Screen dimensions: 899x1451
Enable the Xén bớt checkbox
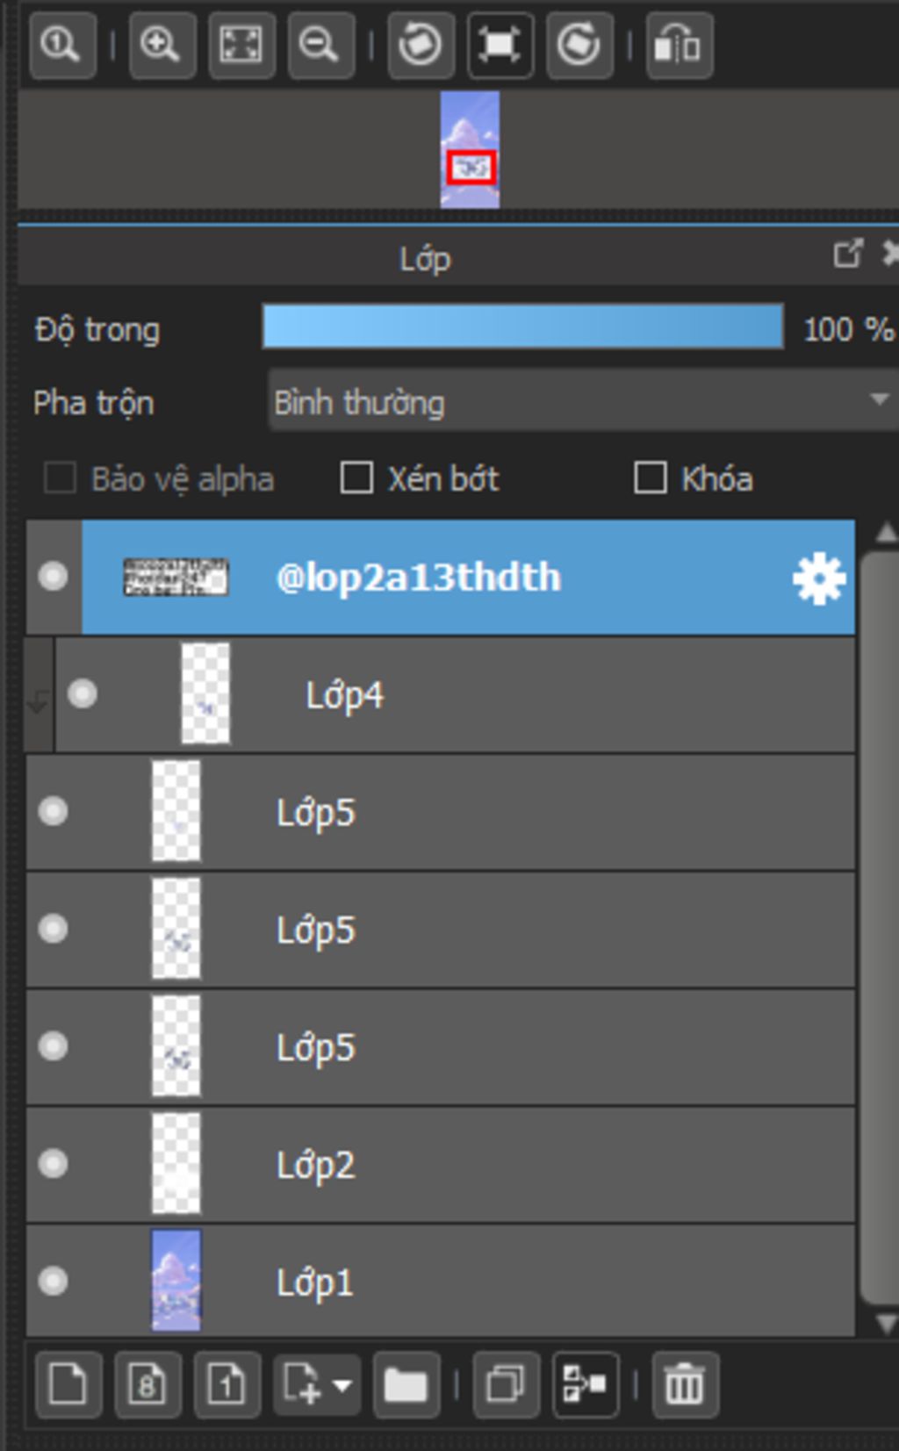click(356, 478)
